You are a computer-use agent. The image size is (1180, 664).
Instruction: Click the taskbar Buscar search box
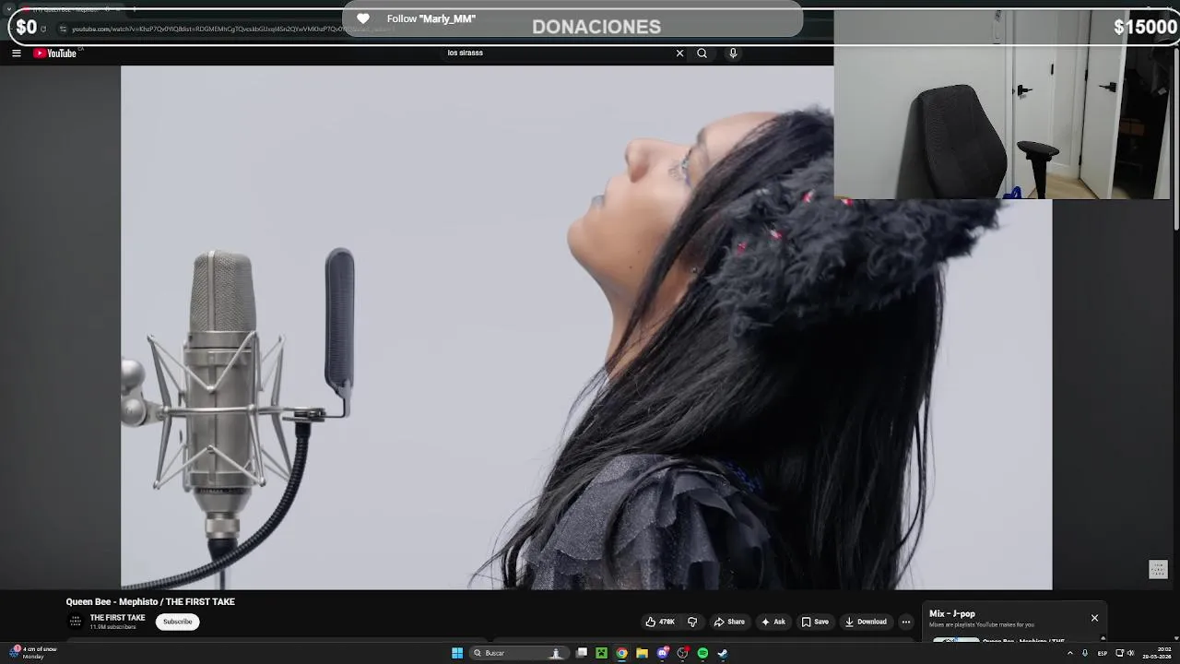[x=517, y=653]
